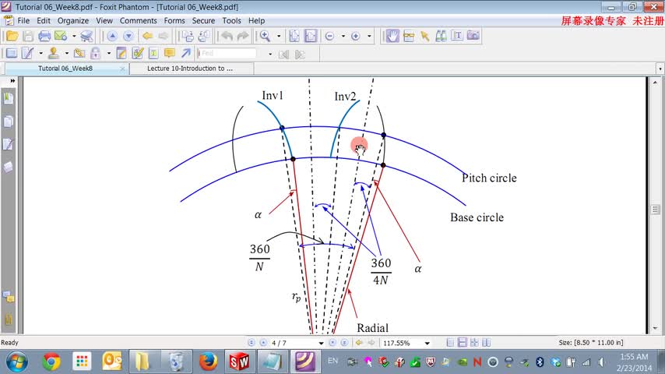The width and height of the screenshot is (665, 374).
Task: Switch to Facing pages layout icon
Action: [x=487, y=343]
